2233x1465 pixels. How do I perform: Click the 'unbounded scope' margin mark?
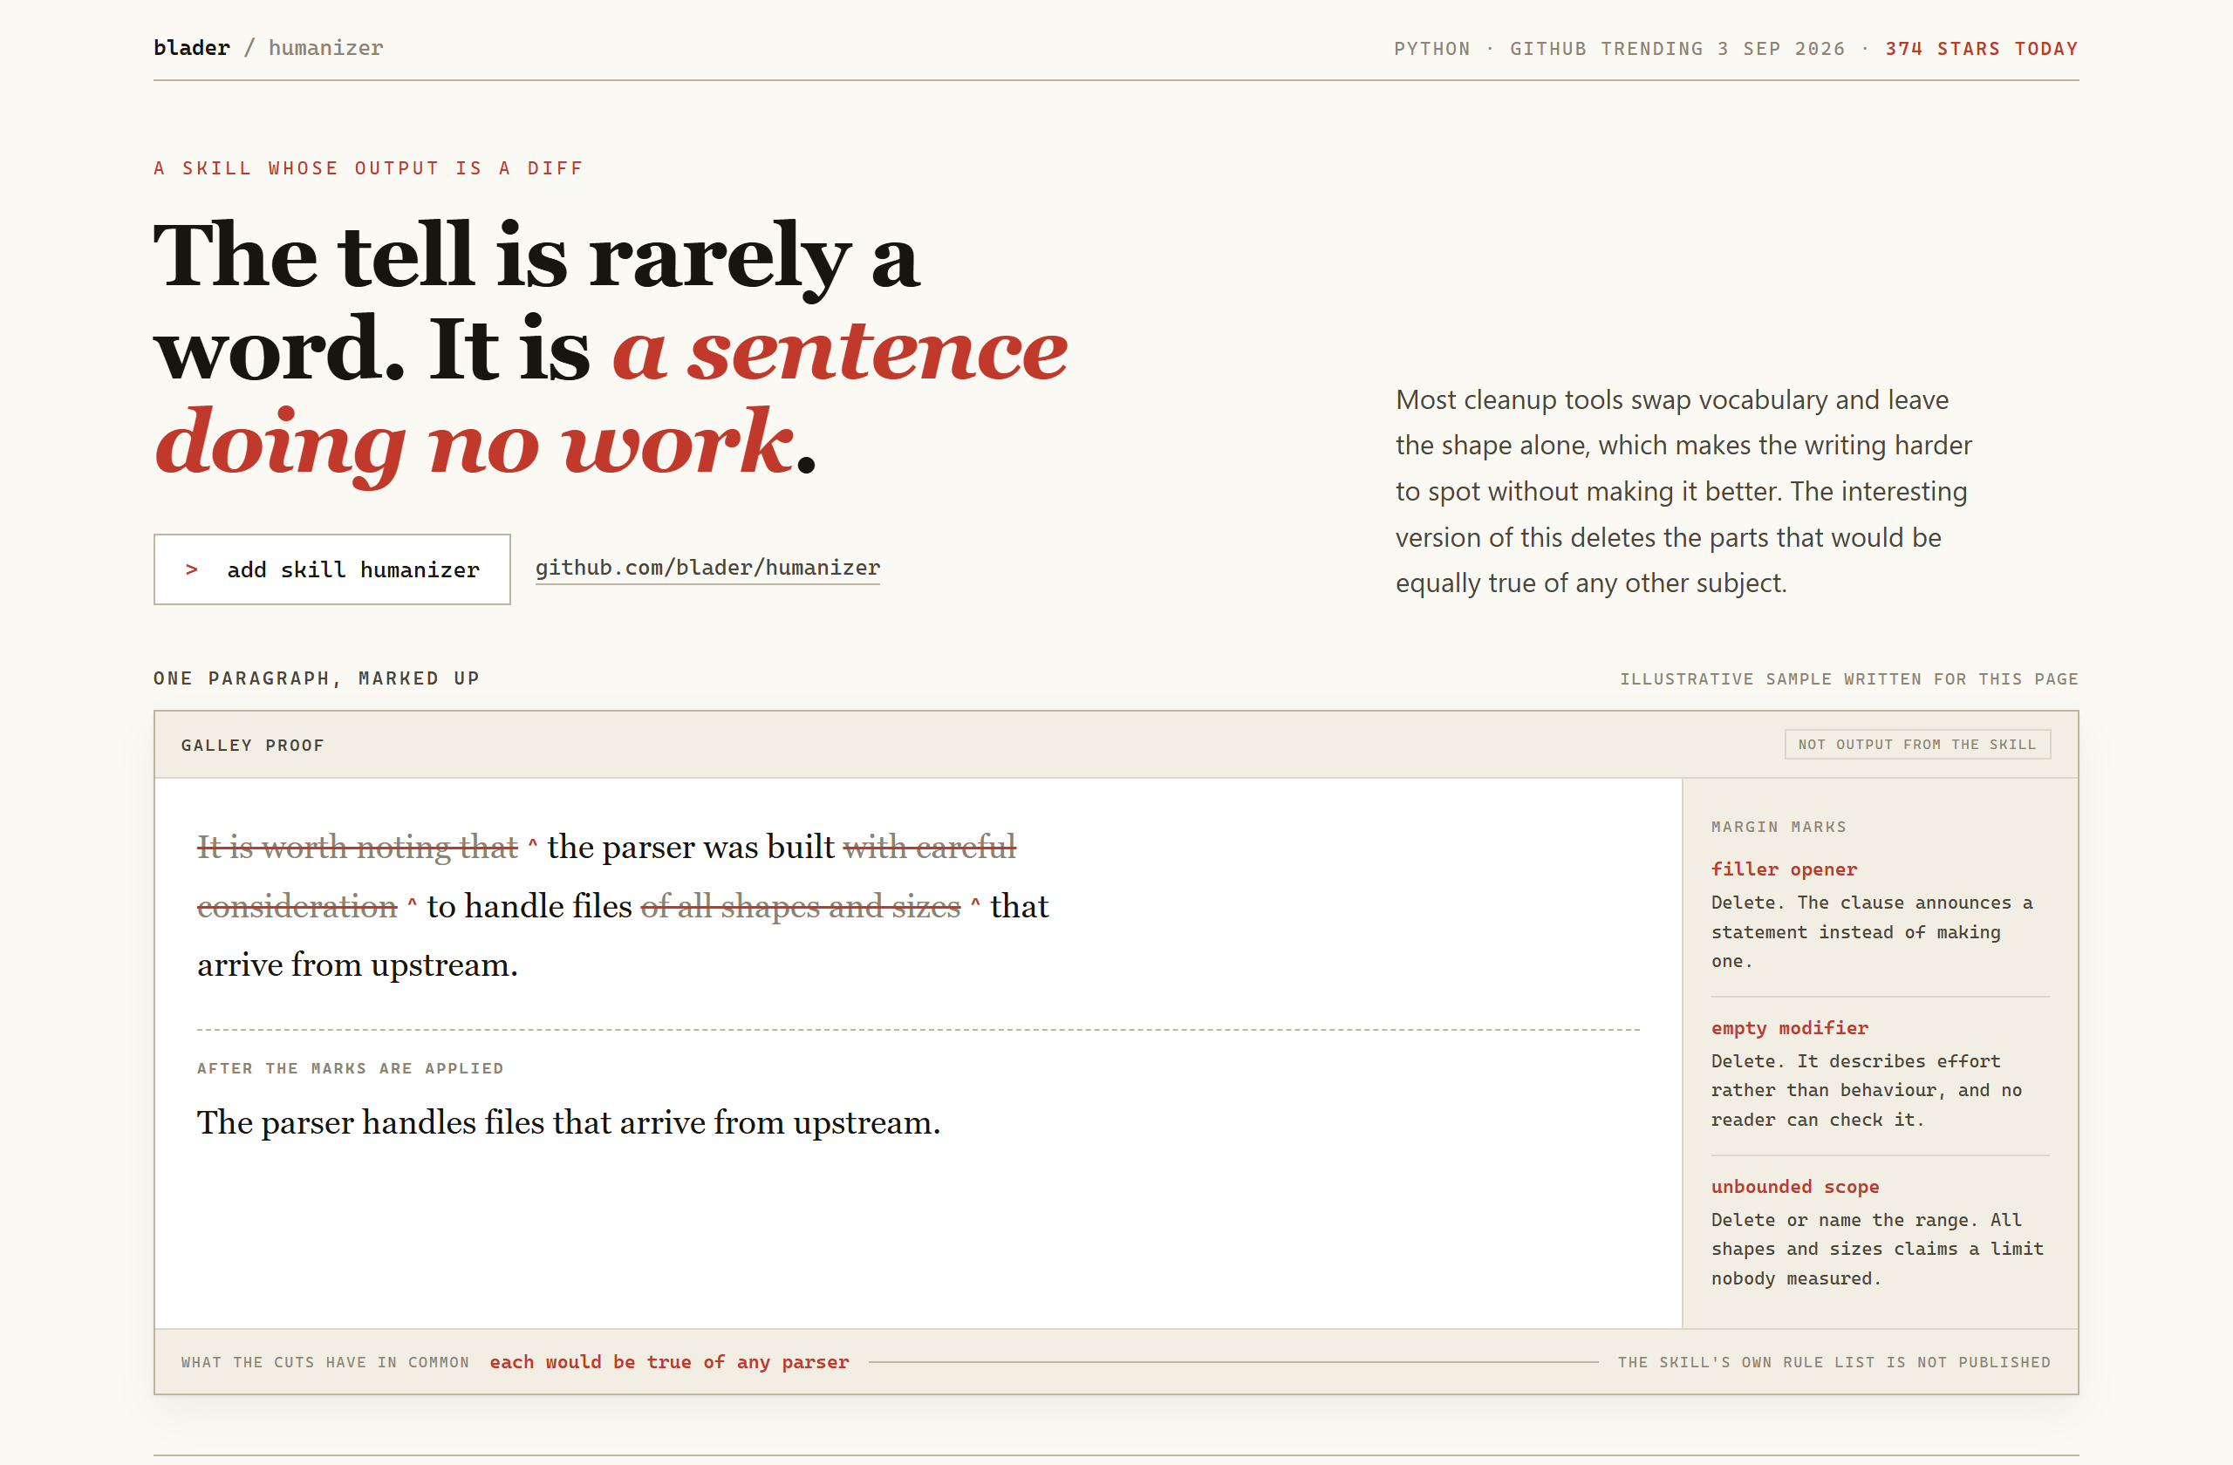(1795, 1187)
